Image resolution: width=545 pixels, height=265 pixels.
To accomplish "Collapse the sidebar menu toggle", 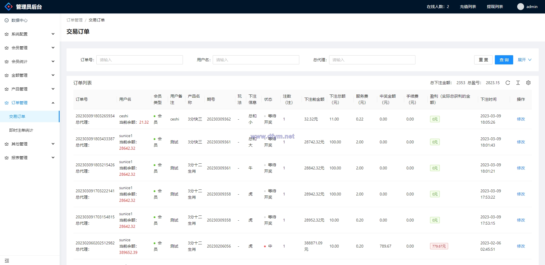I will tap(7, 261).
